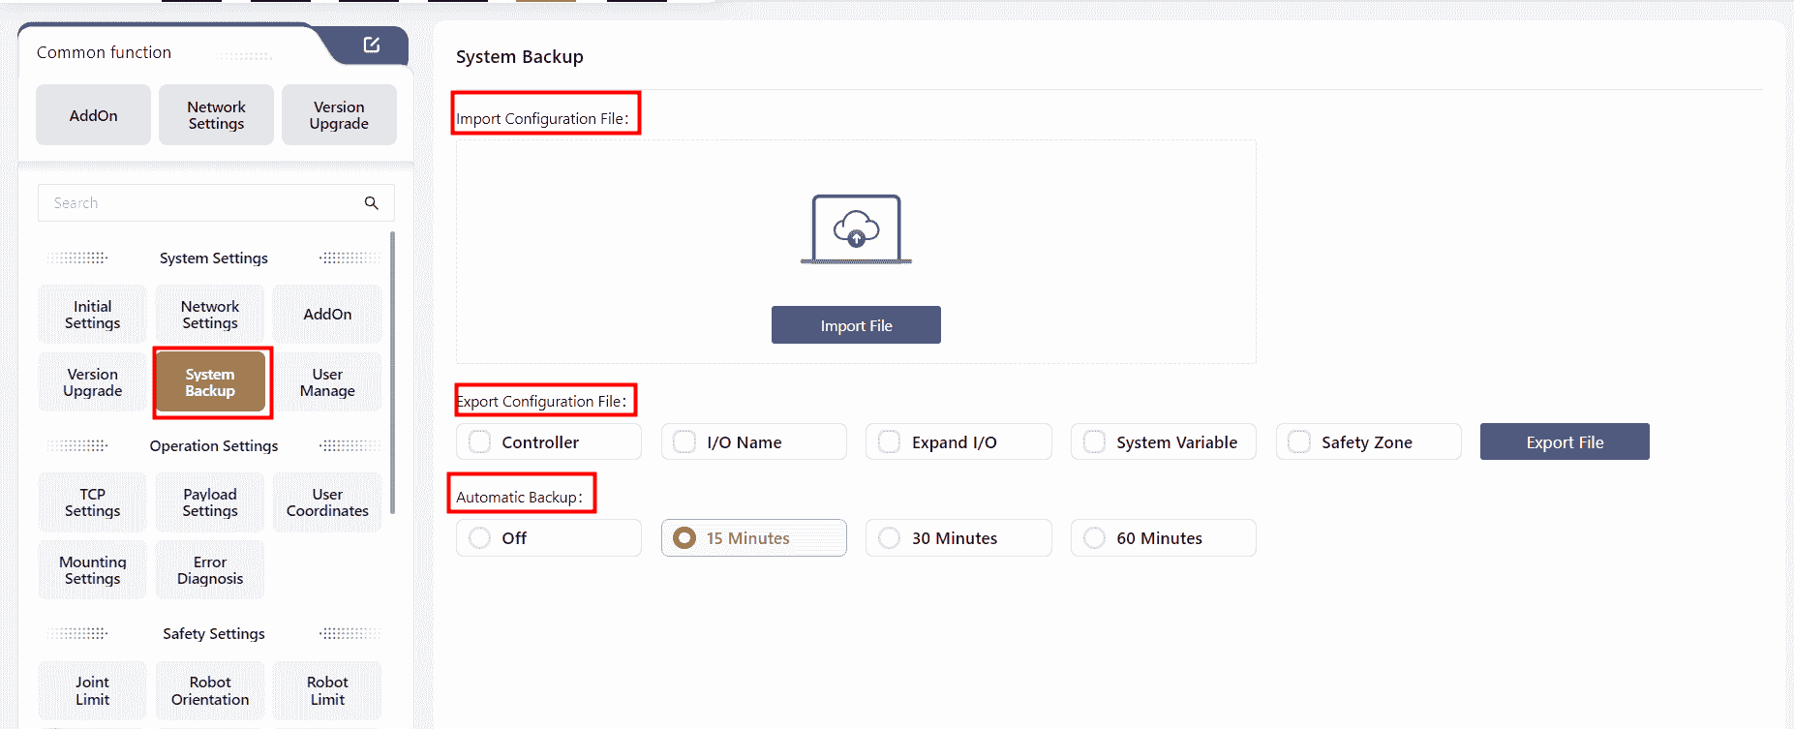Click the Export File button

point(1564,441)
